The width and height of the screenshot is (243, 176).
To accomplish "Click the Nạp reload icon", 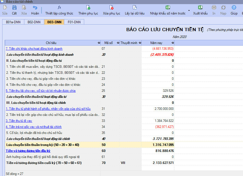I will point(223,8).
